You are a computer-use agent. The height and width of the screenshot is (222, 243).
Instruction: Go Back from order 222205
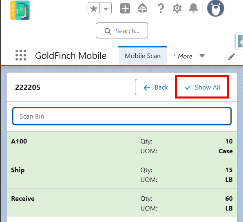click(155, 87)
